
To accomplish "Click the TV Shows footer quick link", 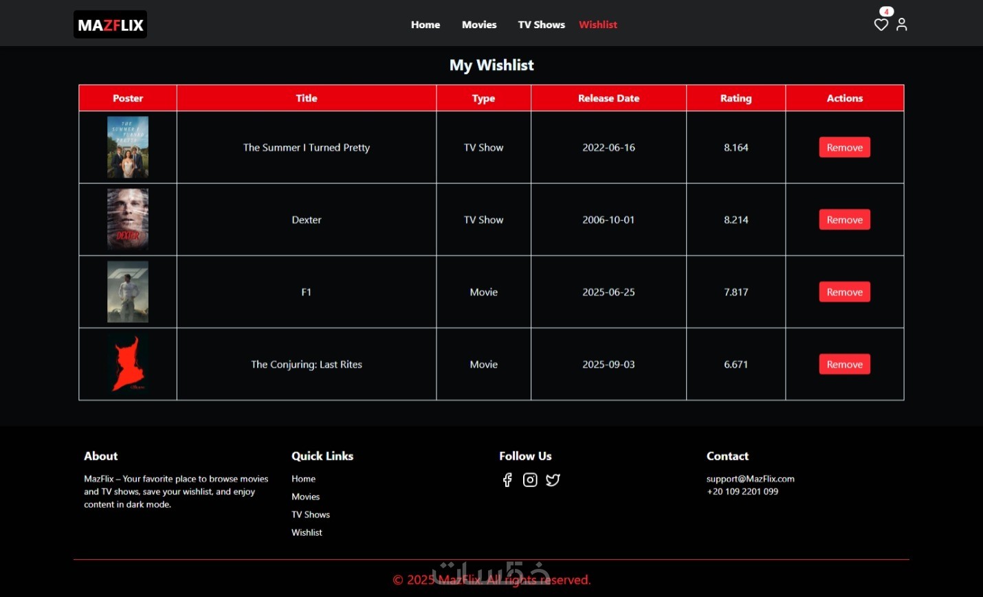I will 311,515.
